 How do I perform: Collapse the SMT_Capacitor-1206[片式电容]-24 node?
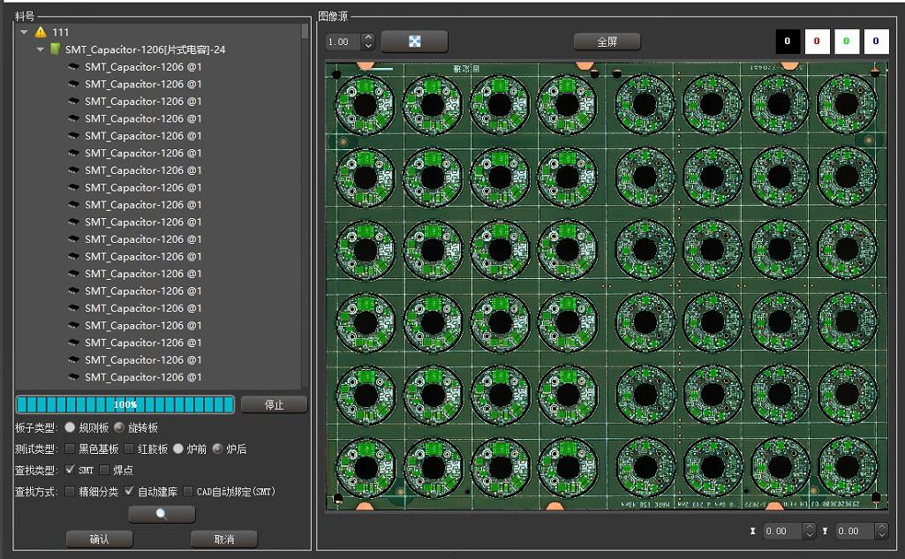coord(40,49)
